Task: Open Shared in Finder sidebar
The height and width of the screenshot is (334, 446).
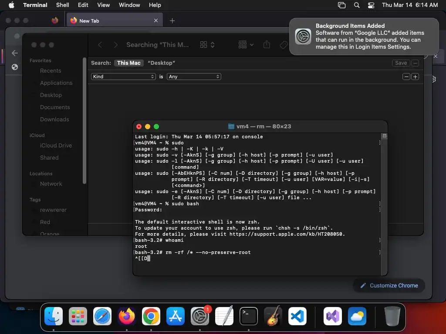Action: (x=49, y=157)
